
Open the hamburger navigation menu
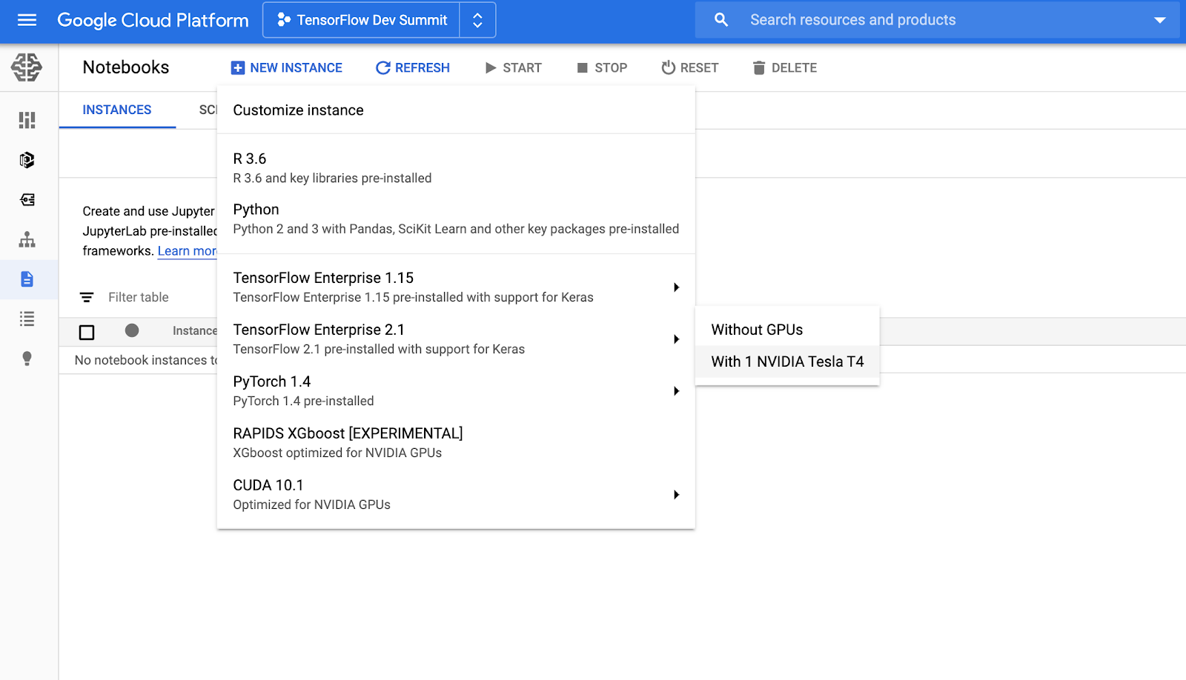point(27,20)
